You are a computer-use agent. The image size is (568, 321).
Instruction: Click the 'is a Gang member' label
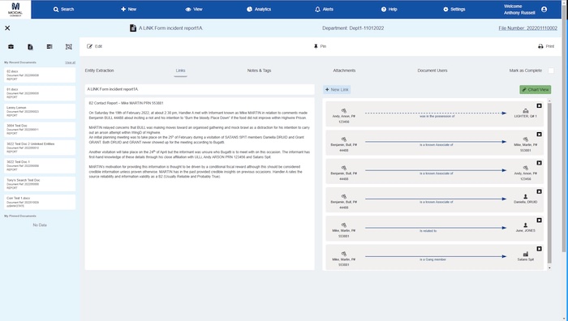(432, 259)
